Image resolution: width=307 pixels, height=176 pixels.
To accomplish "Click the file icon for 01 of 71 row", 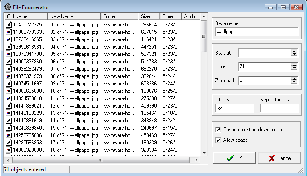I will (x=9, y=25).
